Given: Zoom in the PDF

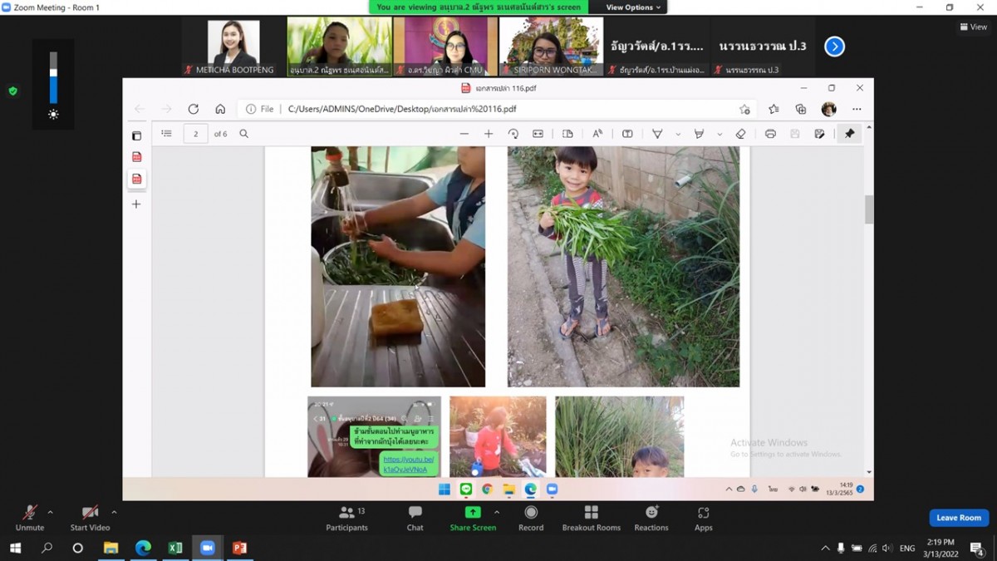Looking at the screenshot, I should 489,134.
